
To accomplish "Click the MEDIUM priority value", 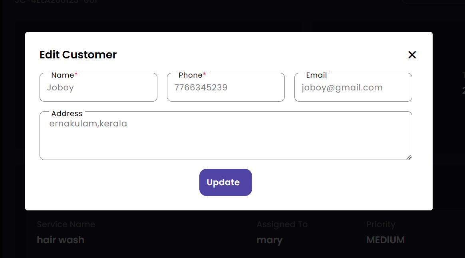I will click(x=386, y=240).
